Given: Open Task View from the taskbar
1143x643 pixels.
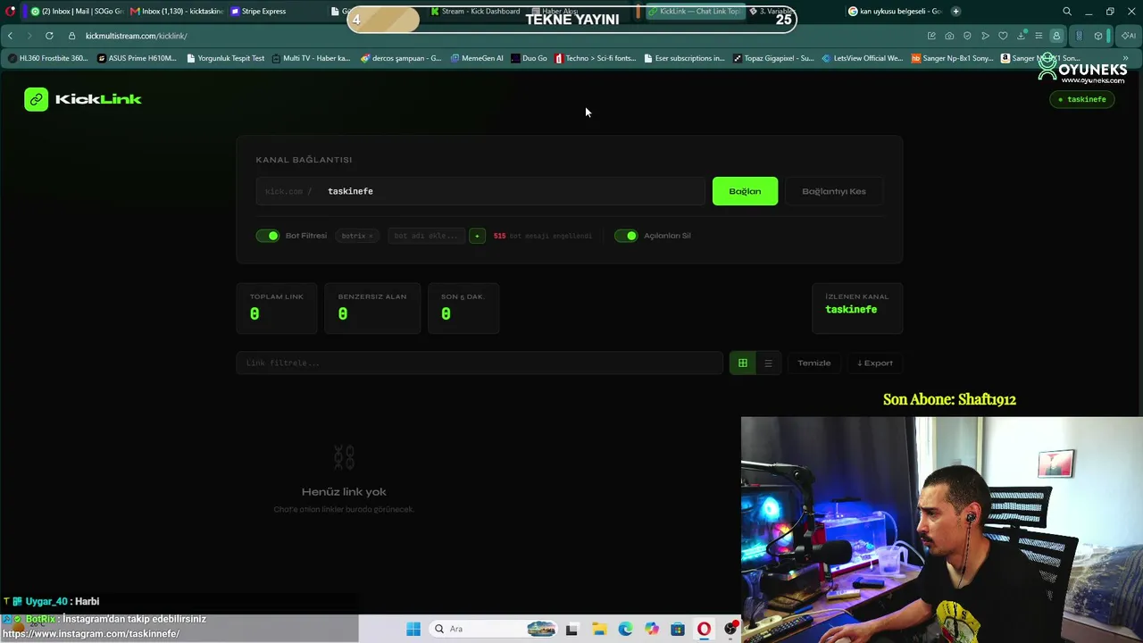Looking at the screenshot, I should tap(571, 629).
